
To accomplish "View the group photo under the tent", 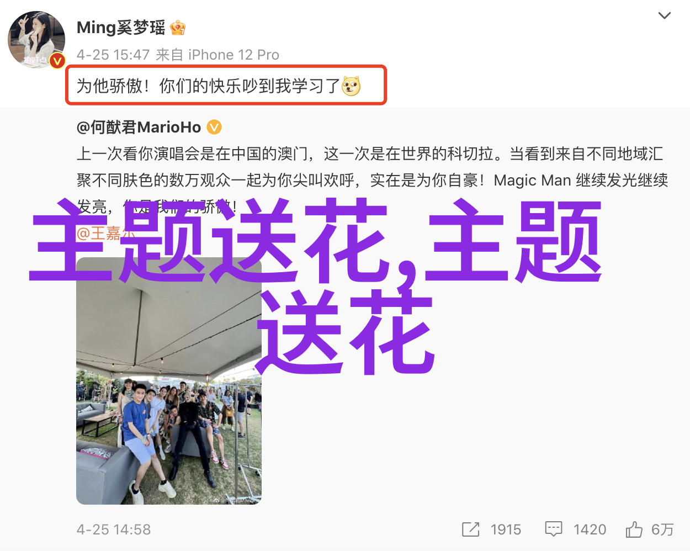I will [x=169, y=380].
